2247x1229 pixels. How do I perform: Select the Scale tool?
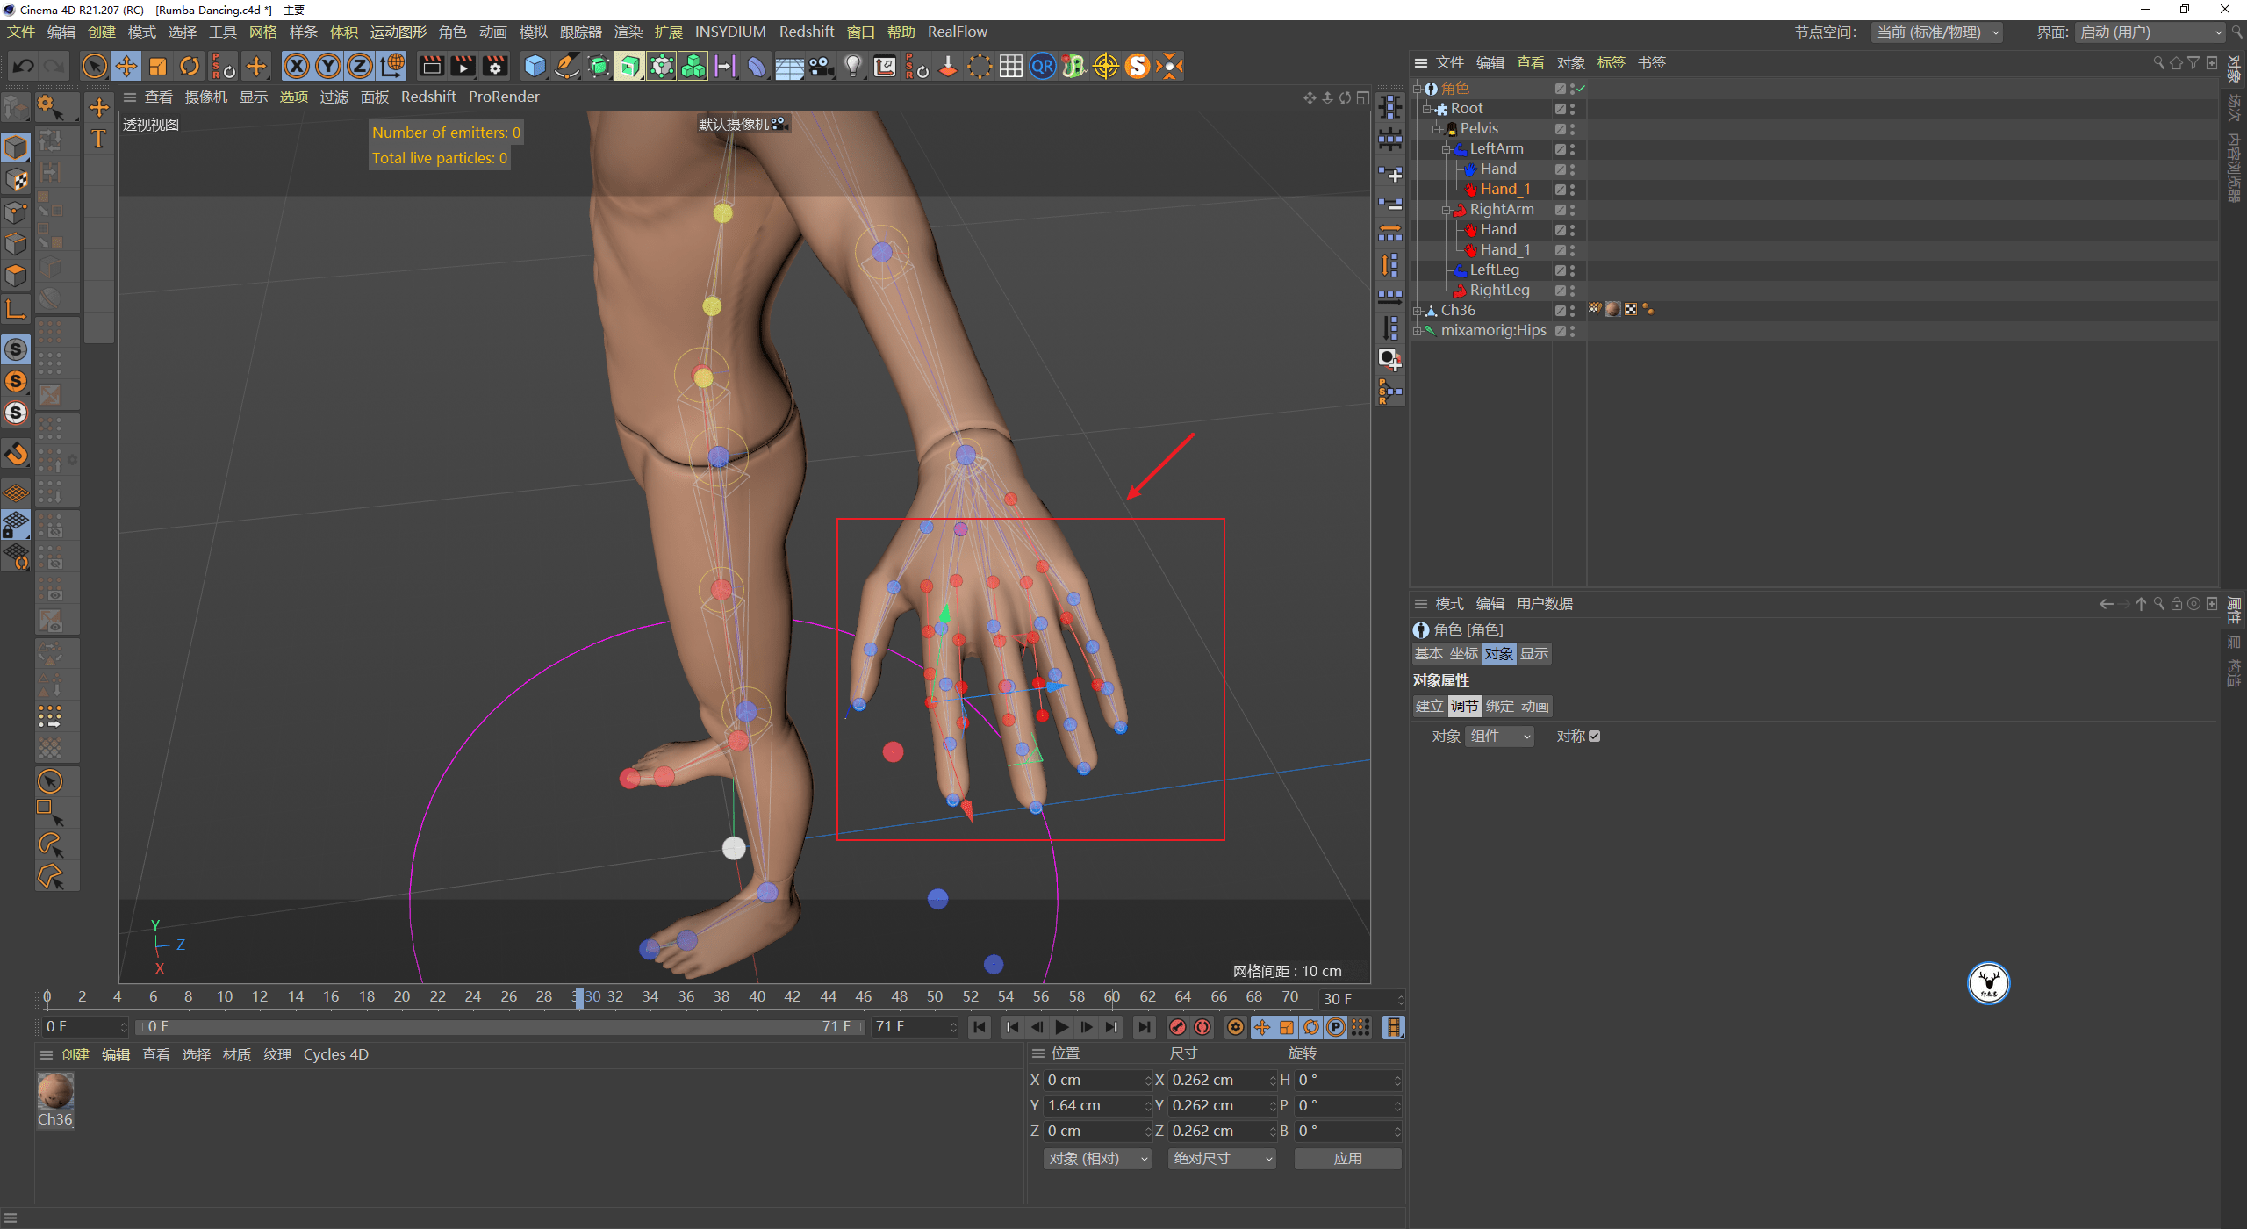click(x=159, y=66)
